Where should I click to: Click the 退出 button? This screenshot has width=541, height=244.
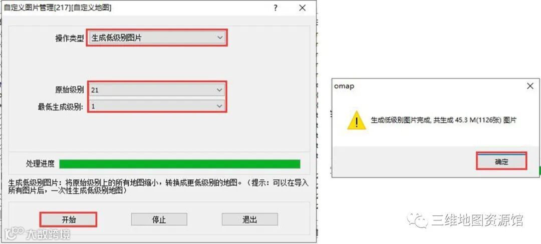pyautogui.click(x=249, y=219)
